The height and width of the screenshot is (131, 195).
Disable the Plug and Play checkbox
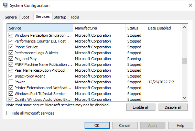click(11, 59)
